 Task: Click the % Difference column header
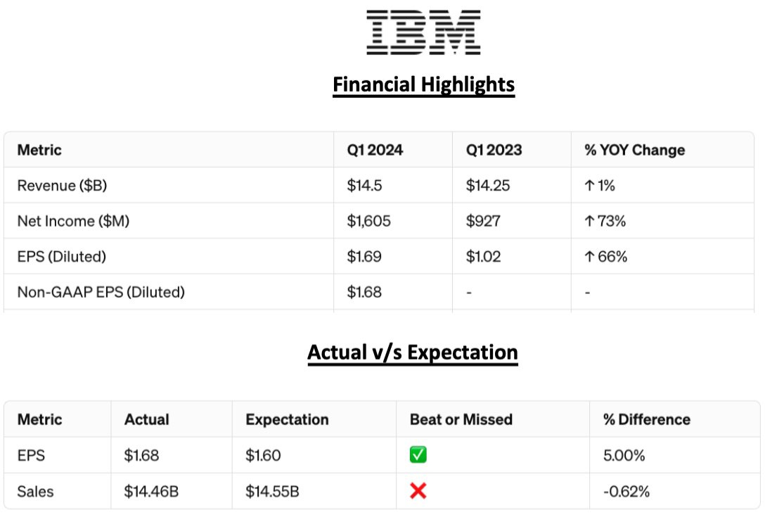(646, 420)
